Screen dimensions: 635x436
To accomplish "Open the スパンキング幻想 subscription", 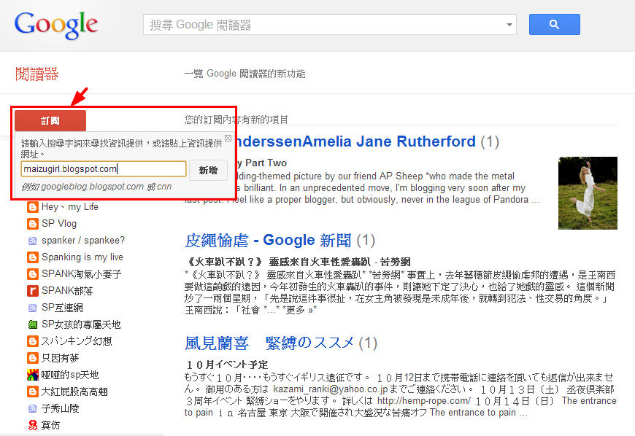I will point(77,341).
